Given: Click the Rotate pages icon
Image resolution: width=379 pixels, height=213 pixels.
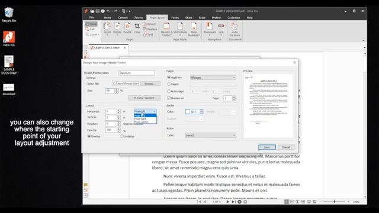Looking at the screenshot, I should click(117, 28).
